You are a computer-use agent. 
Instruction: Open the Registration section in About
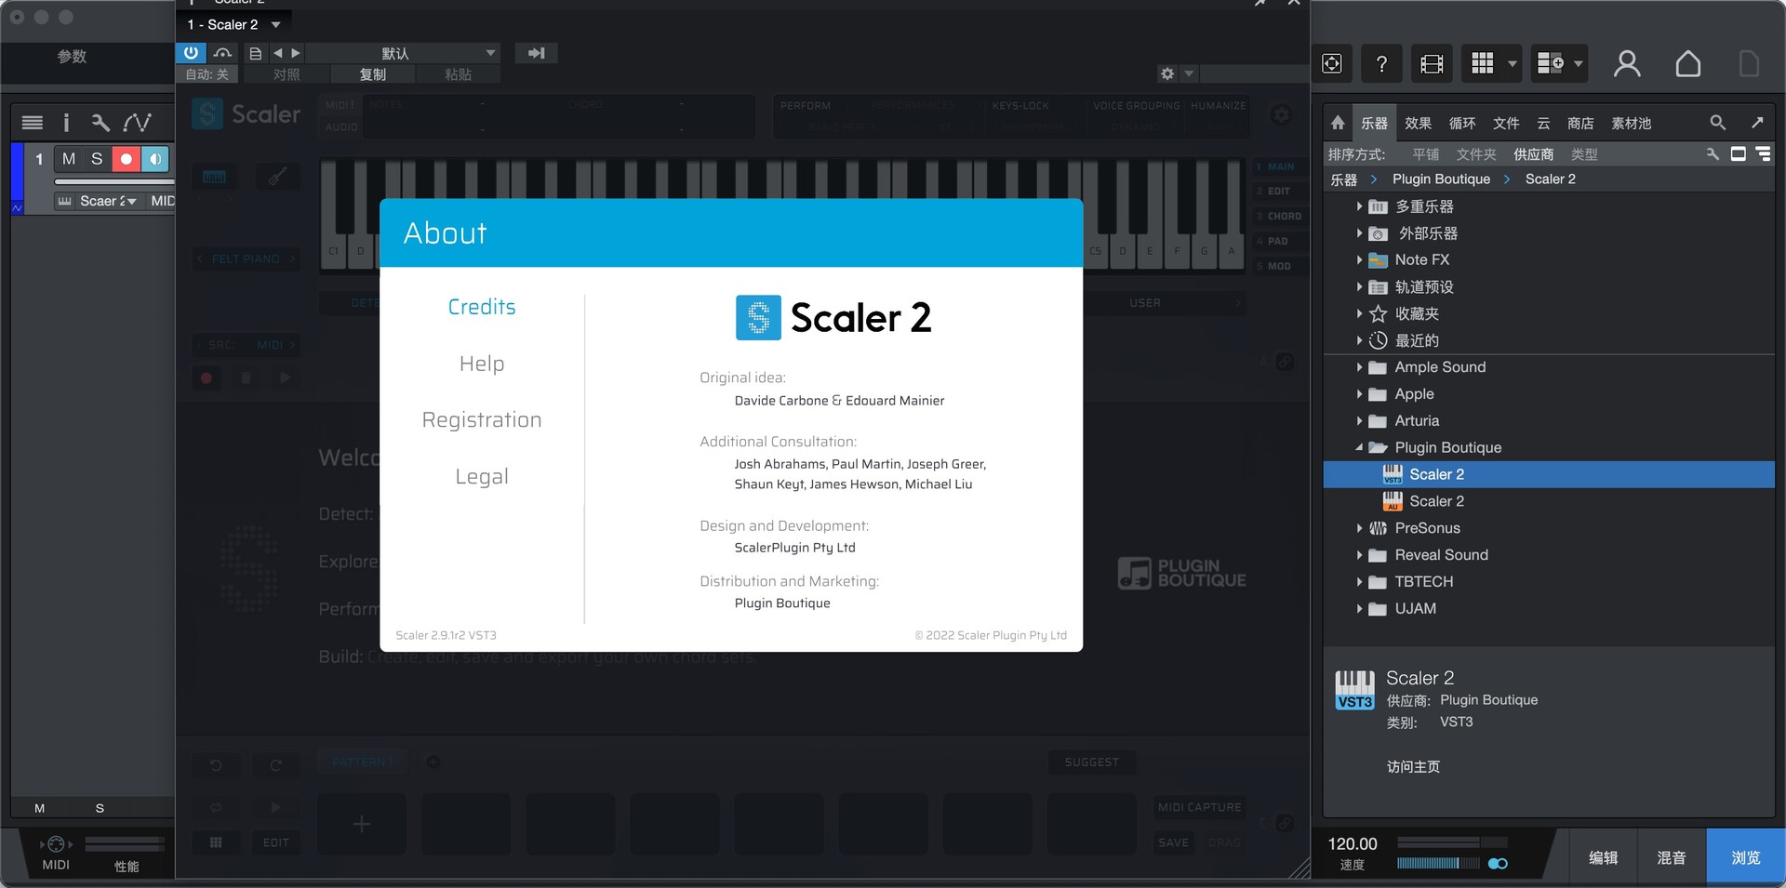(482, 420)
